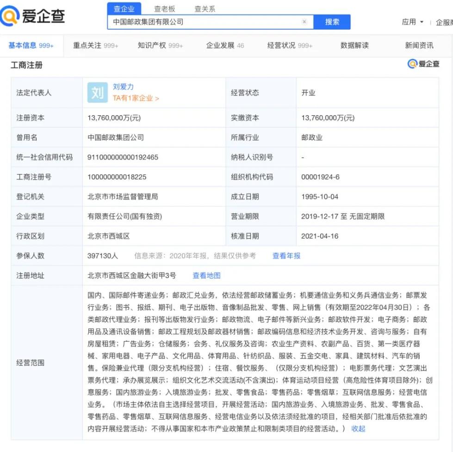Open the 新闻资讯 news section
This screenshot has height=452, width=453.
click(418, 45)
